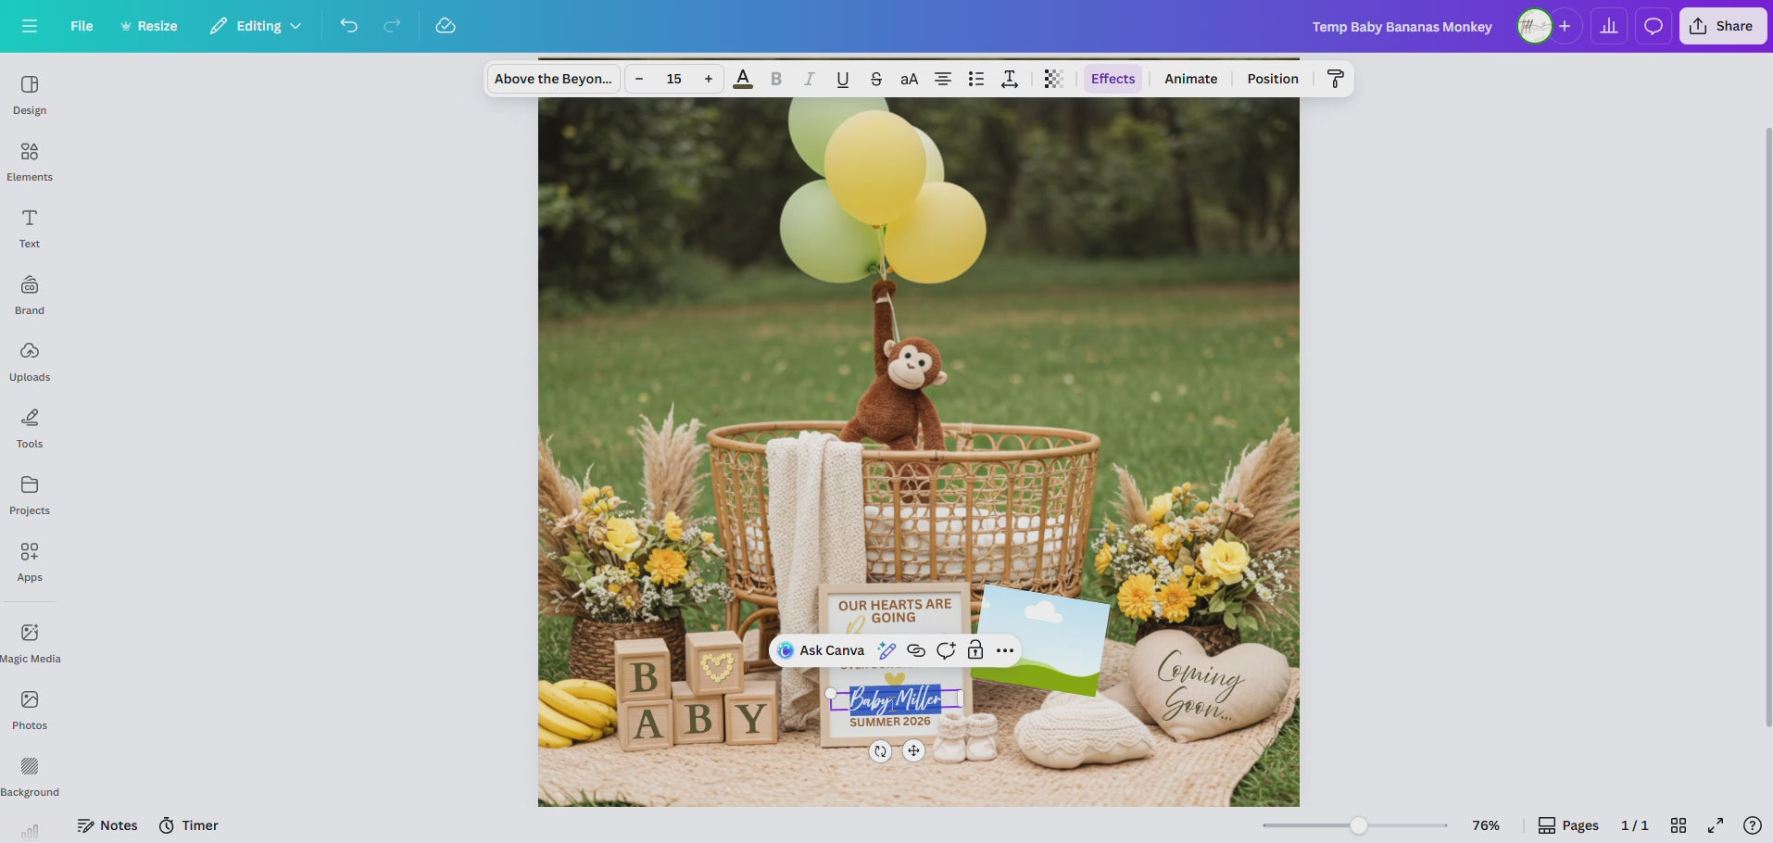This screenshot has height=843, width=1773.
Task: Open the Uploads panel in the sidebar
Action: coord(29,361)
